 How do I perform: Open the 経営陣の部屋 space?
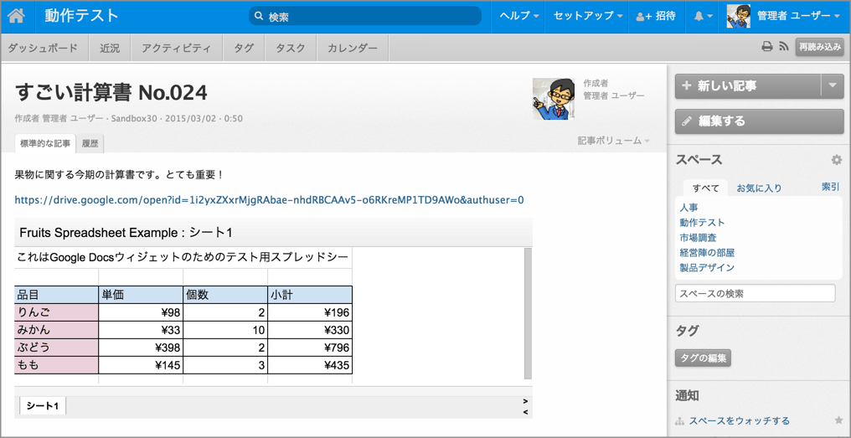[x=707, y=253]
